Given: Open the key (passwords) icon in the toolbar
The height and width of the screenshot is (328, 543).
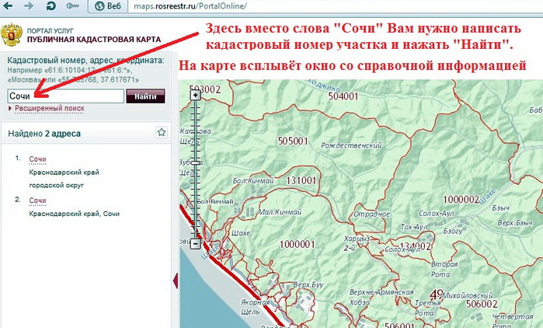Looking at the screenshot, I should (72, 6).
